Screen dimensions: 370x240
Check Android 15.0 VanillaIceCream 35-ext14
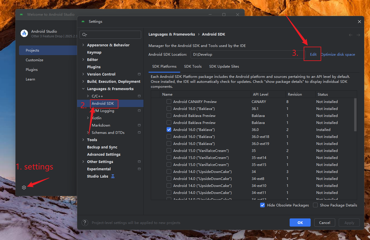pos(169,157)
